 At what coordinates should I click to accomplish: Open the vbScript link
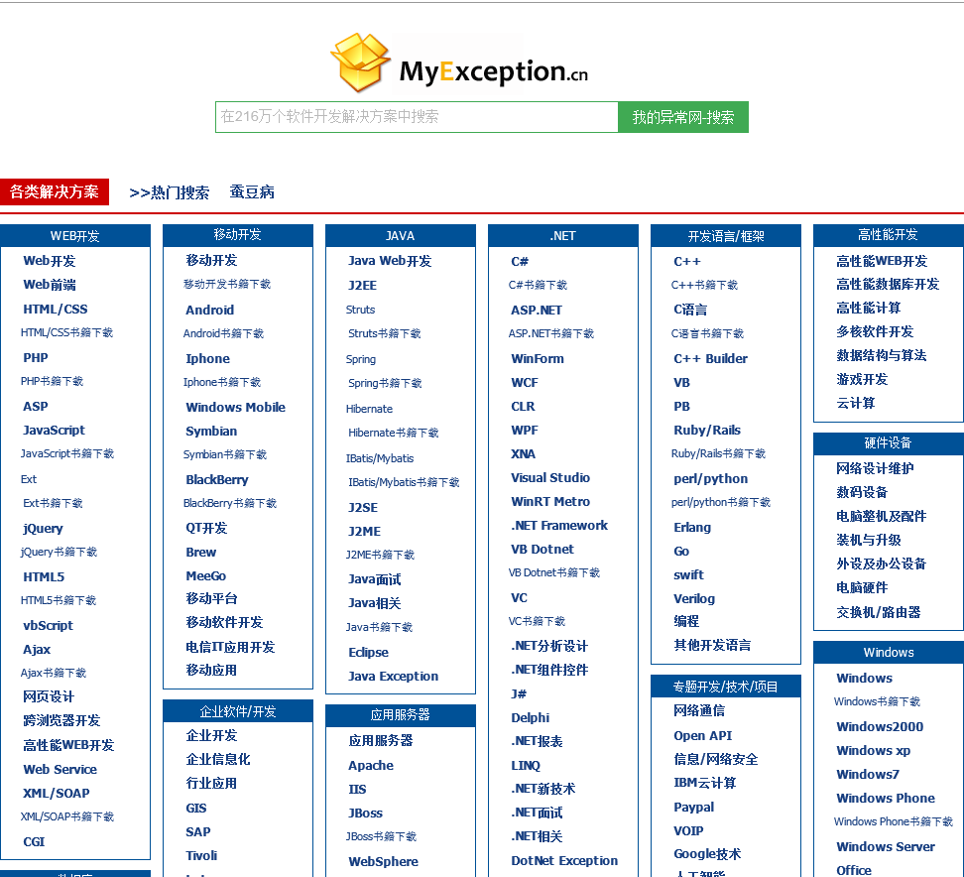point(48,625)
